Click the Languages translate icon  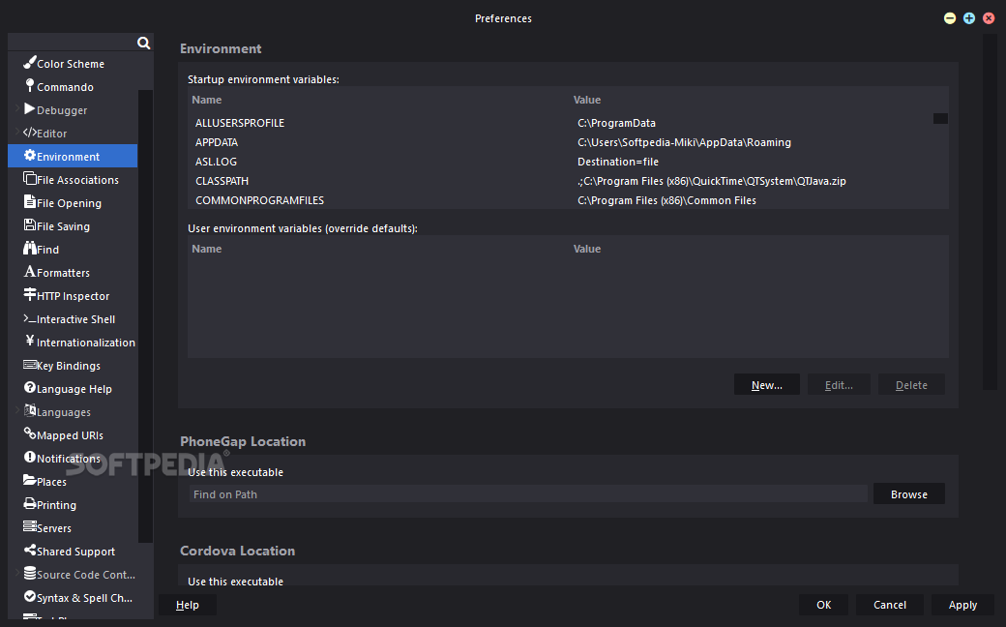pos(30,410)
